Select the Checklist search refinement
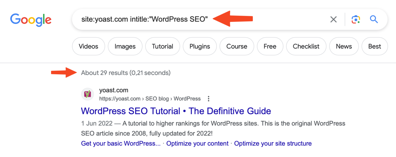 coord(306,46)
